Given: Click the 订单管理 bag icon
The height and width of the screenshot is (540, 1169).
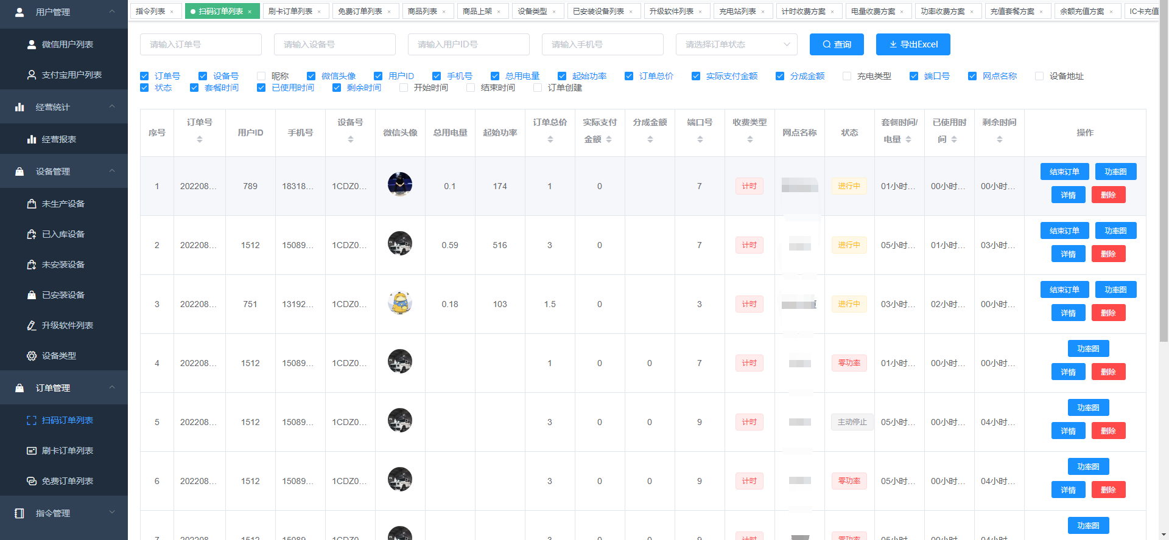Looking at the screenshot, I should (x=19, y=388).
